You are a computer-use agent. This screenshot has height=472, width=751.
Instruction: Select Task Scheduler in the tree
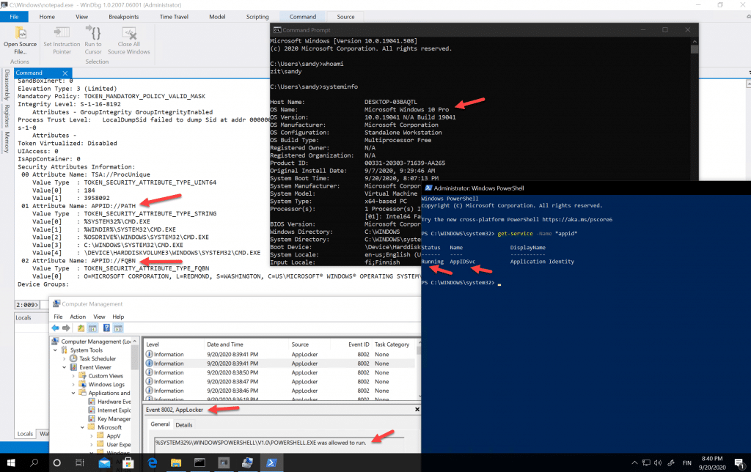(x=93, y=358)
